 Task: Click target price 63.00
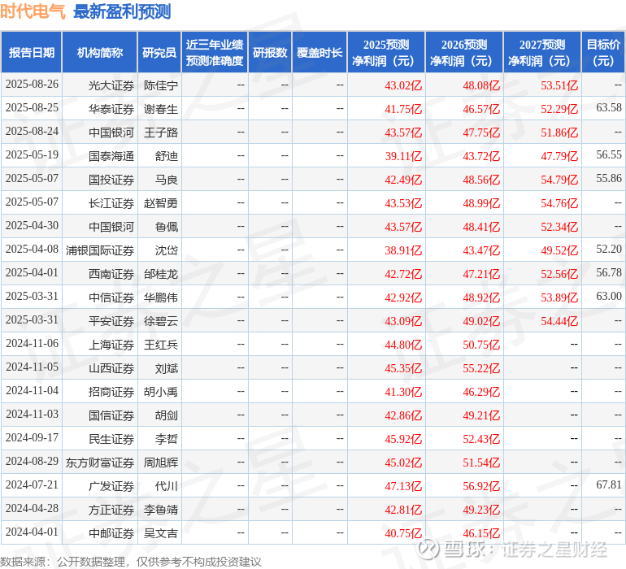tap(609, 296)
